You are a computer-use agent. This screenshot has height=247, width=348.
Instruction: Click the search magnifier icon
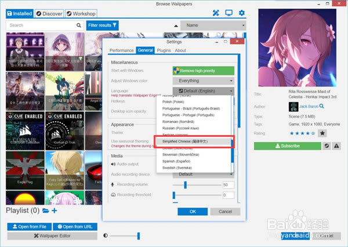pos(79,26)
